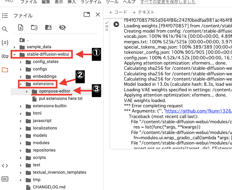The image size is (232, 190).
Task: Add a code cell with + コード
Action: [118, 12]
